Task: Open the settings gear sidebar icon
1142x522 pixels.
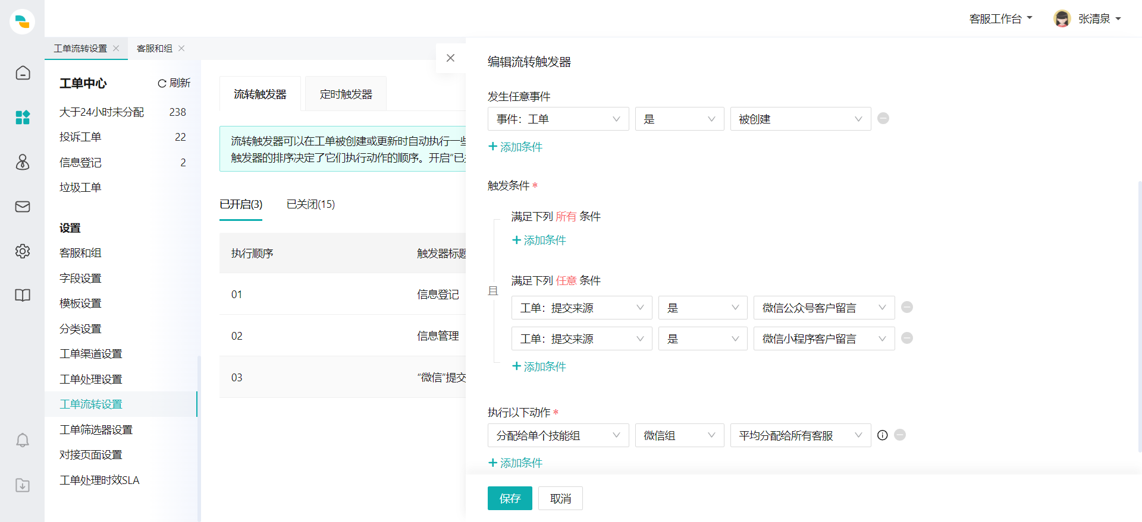Action: click(23, 251)
